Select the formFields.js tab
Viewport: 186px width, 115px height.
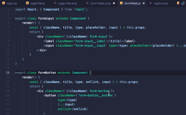tap(132, 3)
